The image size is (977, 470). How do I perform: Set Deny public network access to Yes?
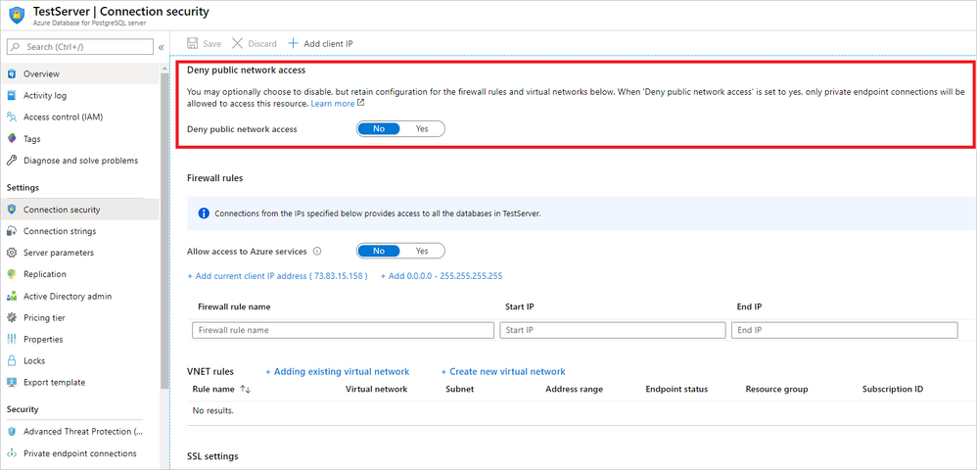pos(423,128)
